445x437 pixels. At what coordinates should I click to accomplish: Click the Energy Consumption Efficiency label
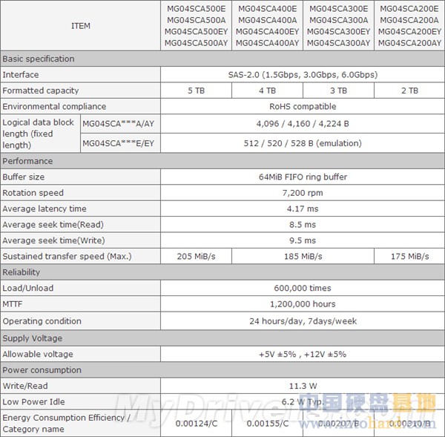[x=66, y=424]
